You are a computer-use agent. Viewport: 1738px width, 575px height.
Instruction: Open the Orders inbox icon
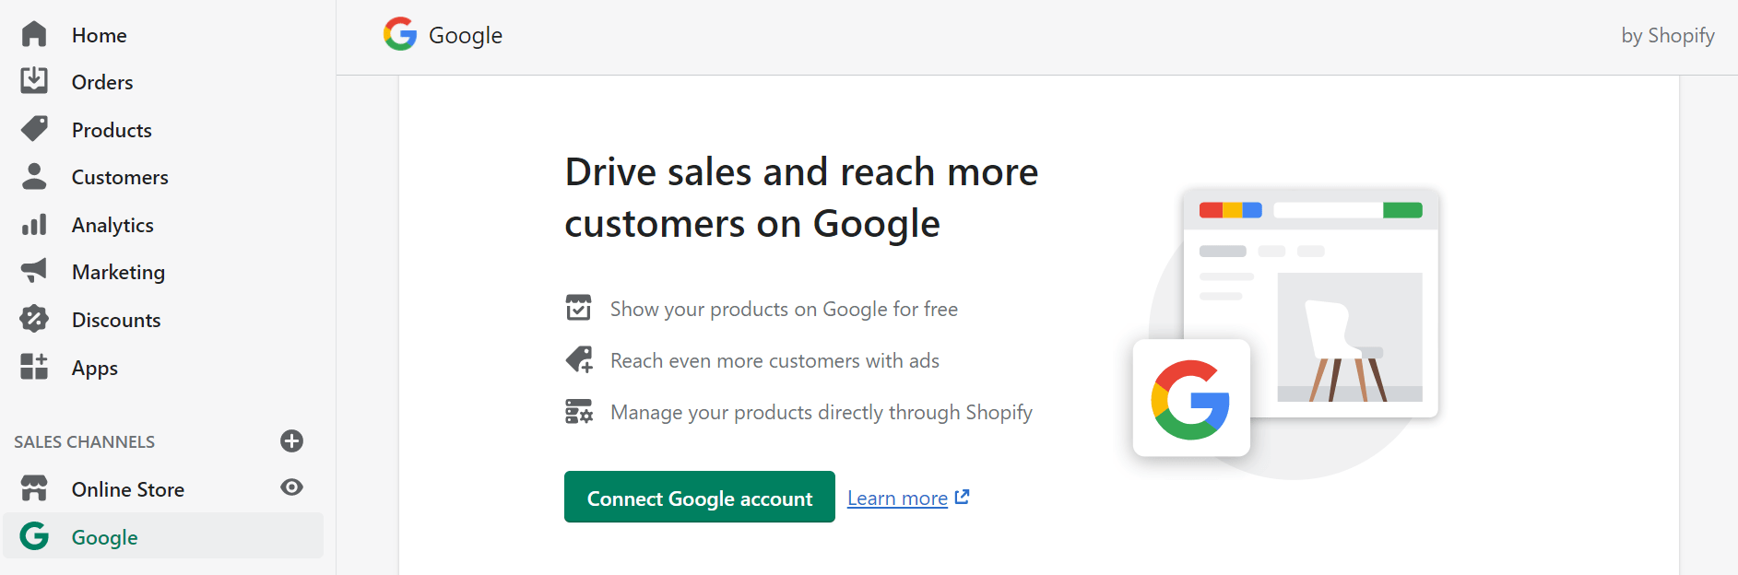[x=34, y=81]
